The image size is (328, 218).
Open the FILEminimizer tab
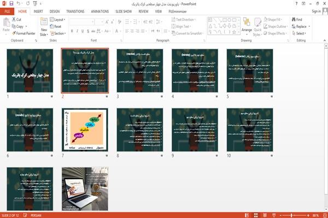(x=177, y=11)
